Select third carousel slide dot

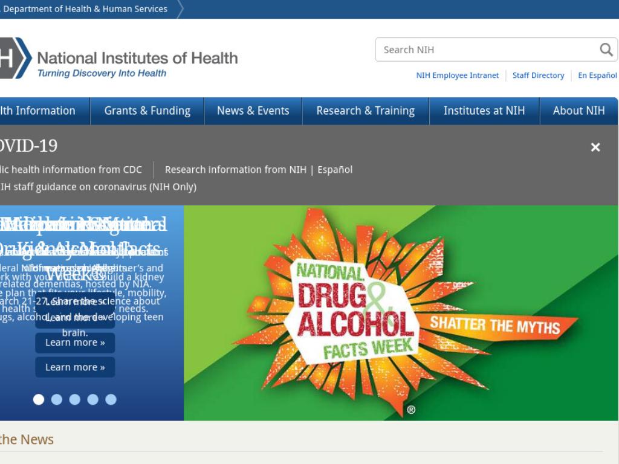tap(74, 399)
